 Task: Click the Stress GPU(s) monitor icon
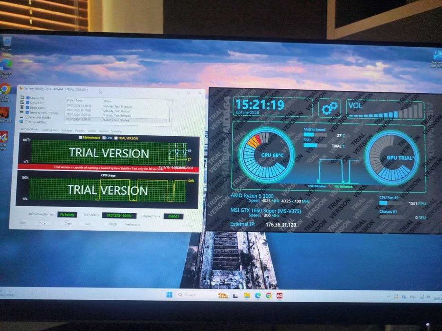pos(21,122)
